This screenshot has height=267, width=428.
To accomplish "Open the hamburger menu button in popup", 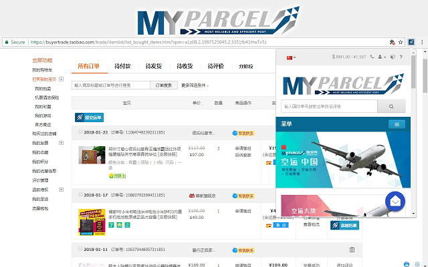I will [x=397, y=125].
